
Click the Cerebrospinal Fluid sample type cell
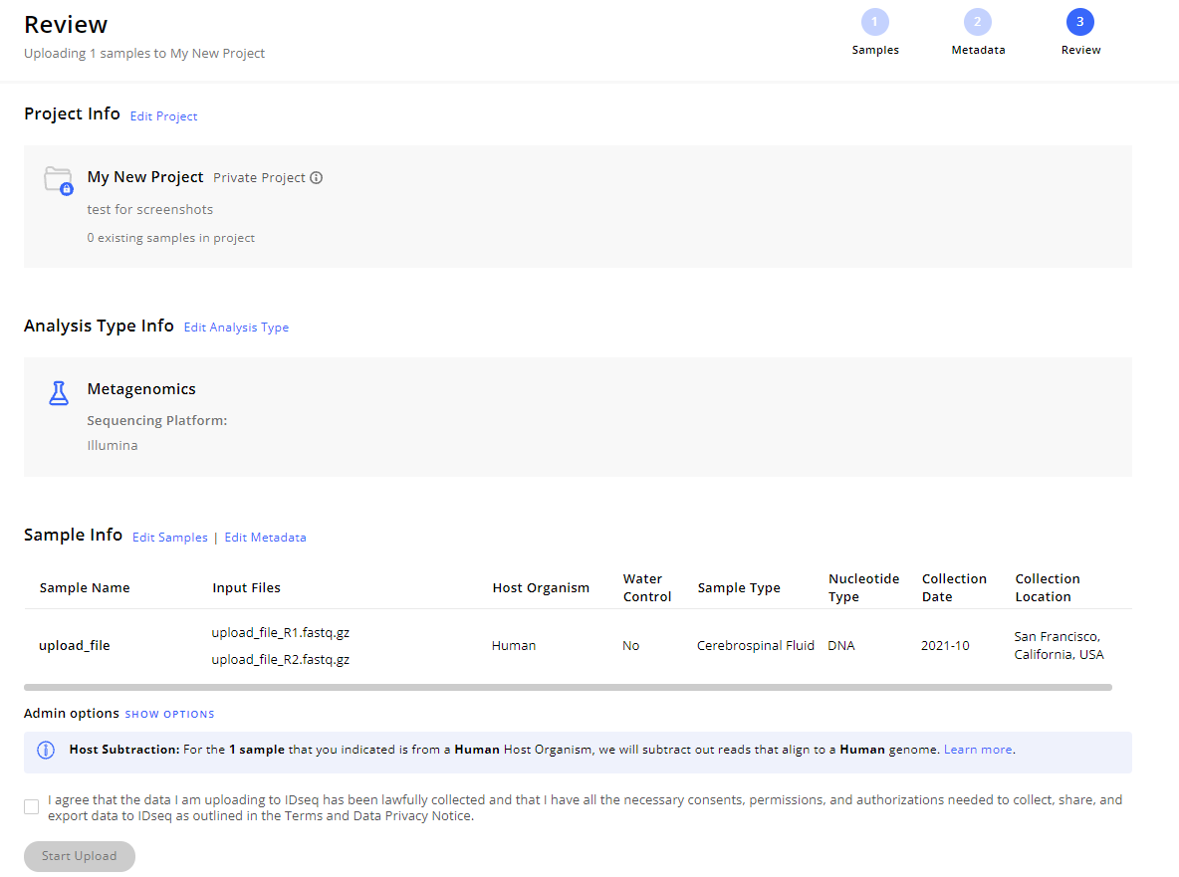pos(756,645)
